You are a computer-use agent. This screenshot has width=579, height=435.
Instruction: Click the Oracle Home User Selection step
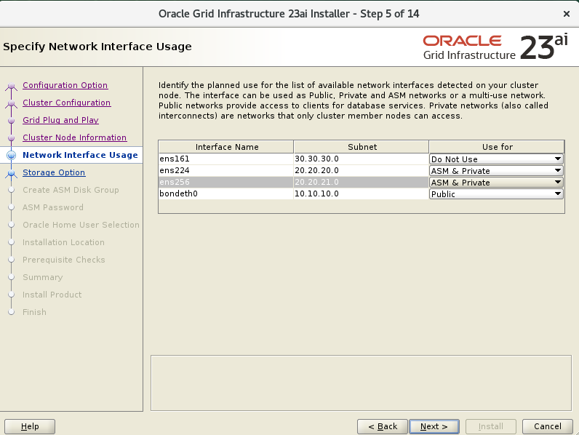tap(81, 225)
